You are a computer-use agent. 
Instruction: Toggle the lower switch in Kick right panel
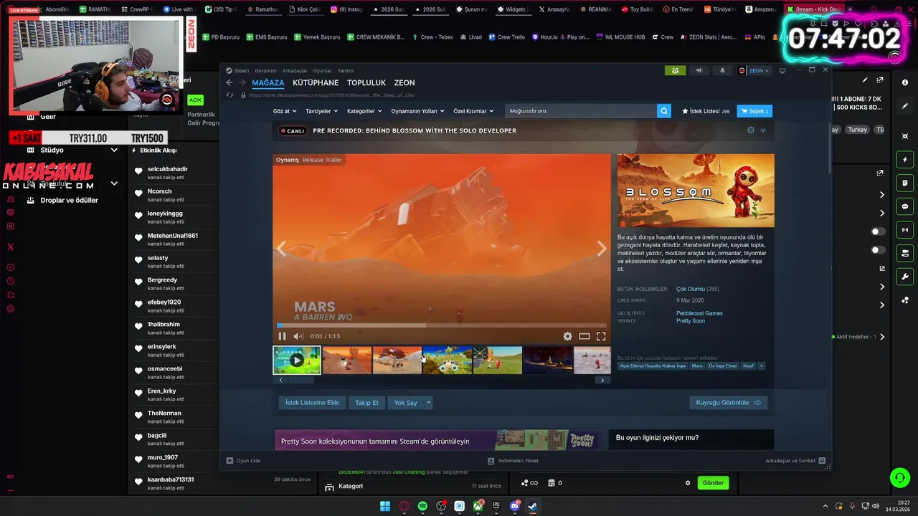(876, 250)
